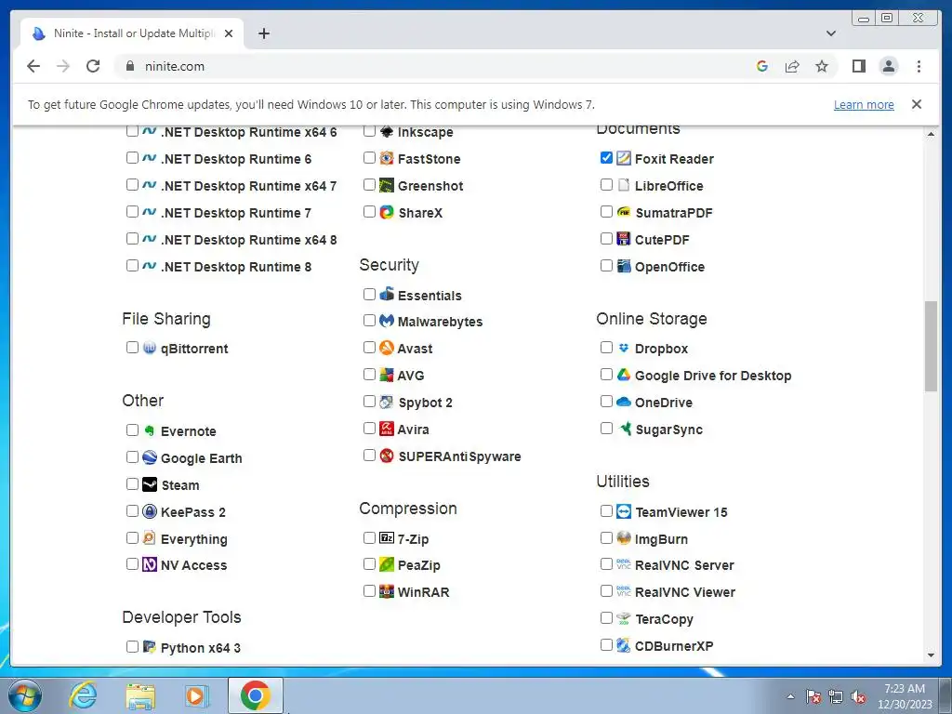Viewport: 952px width, 714px height.
Task: Open Windows Explorer from the taskbar
Action: tap(140, 695)
